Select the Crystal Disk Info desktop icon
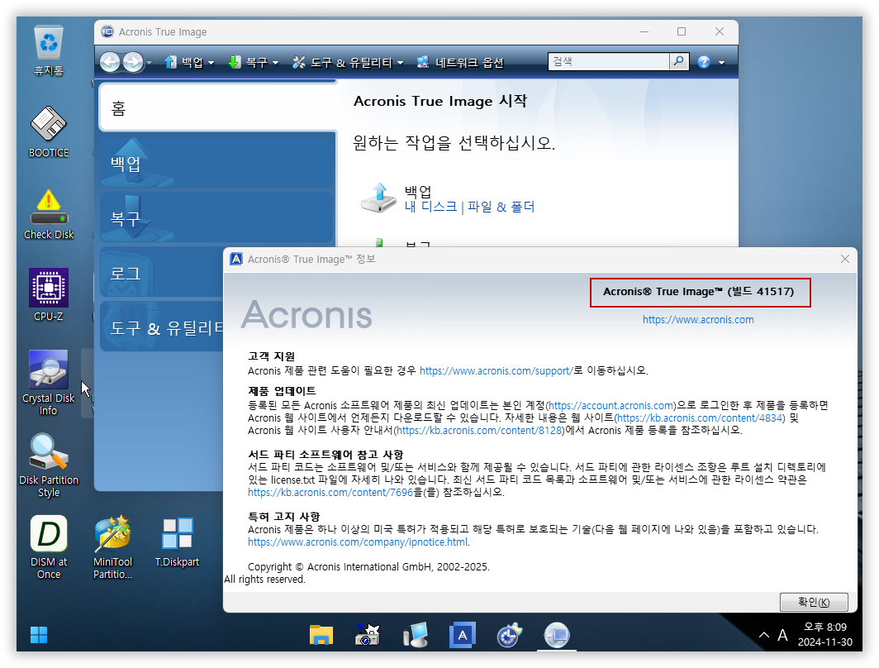Viewport: 879px width, 668px height. 49,383
